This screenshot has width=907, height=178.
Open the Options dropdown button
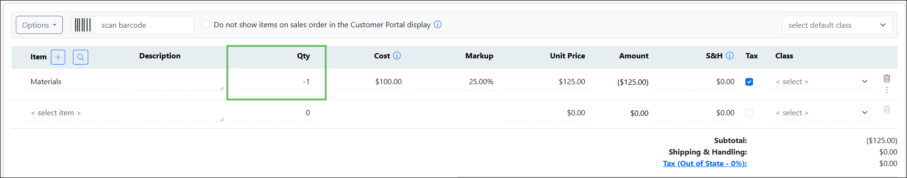[39, 25]
